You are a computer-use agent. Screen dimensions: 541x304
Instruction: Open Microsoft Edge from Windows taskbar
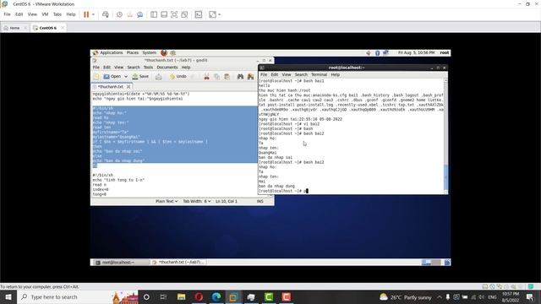pos(216,296)
